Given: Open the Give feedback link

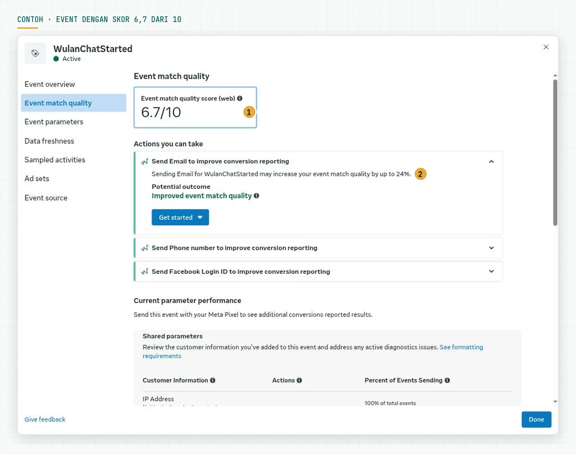Looking at the screenshot, I should click(45, 419).
